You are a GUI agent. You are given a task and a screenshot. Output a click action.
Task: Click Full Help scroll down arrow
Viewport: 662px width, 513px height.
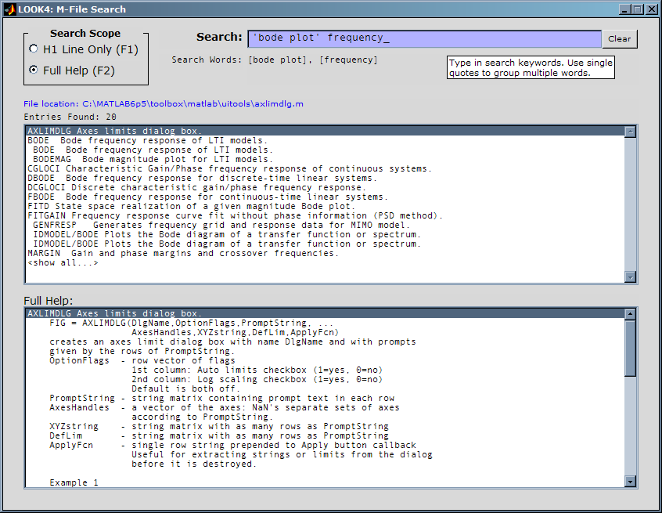[x=630, y=482]
